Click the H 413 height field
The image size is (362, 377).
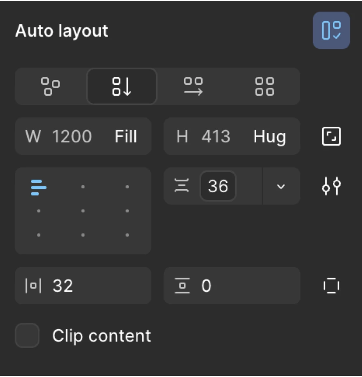216,137
